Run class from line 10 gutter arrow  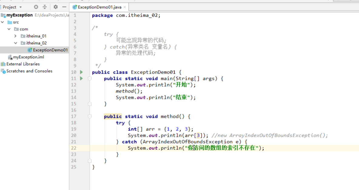[81, 72]
